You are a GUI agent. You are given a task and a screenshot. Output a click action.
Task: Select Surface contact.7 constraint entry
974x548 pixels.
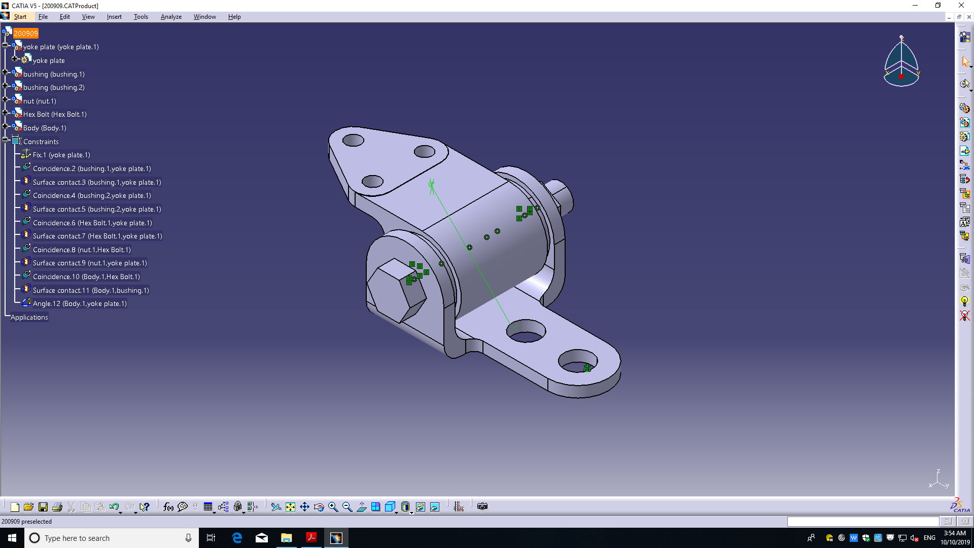tap(97, 236)
